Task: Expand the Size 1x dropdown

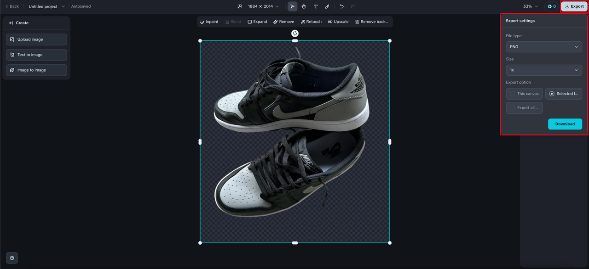Action: (x=544, y=70)
